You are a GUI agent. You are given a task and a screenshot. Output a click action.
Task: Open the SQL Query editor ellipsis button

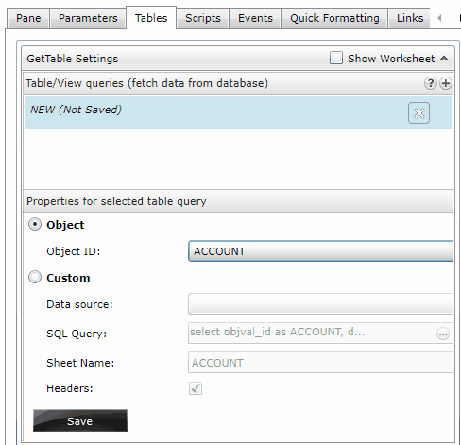point(443,334)
